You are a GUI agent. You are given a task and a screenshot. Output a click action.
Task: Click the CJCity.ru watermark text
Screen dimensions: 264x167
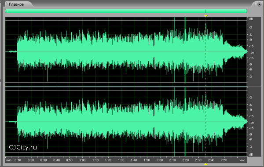click(23, 147)
